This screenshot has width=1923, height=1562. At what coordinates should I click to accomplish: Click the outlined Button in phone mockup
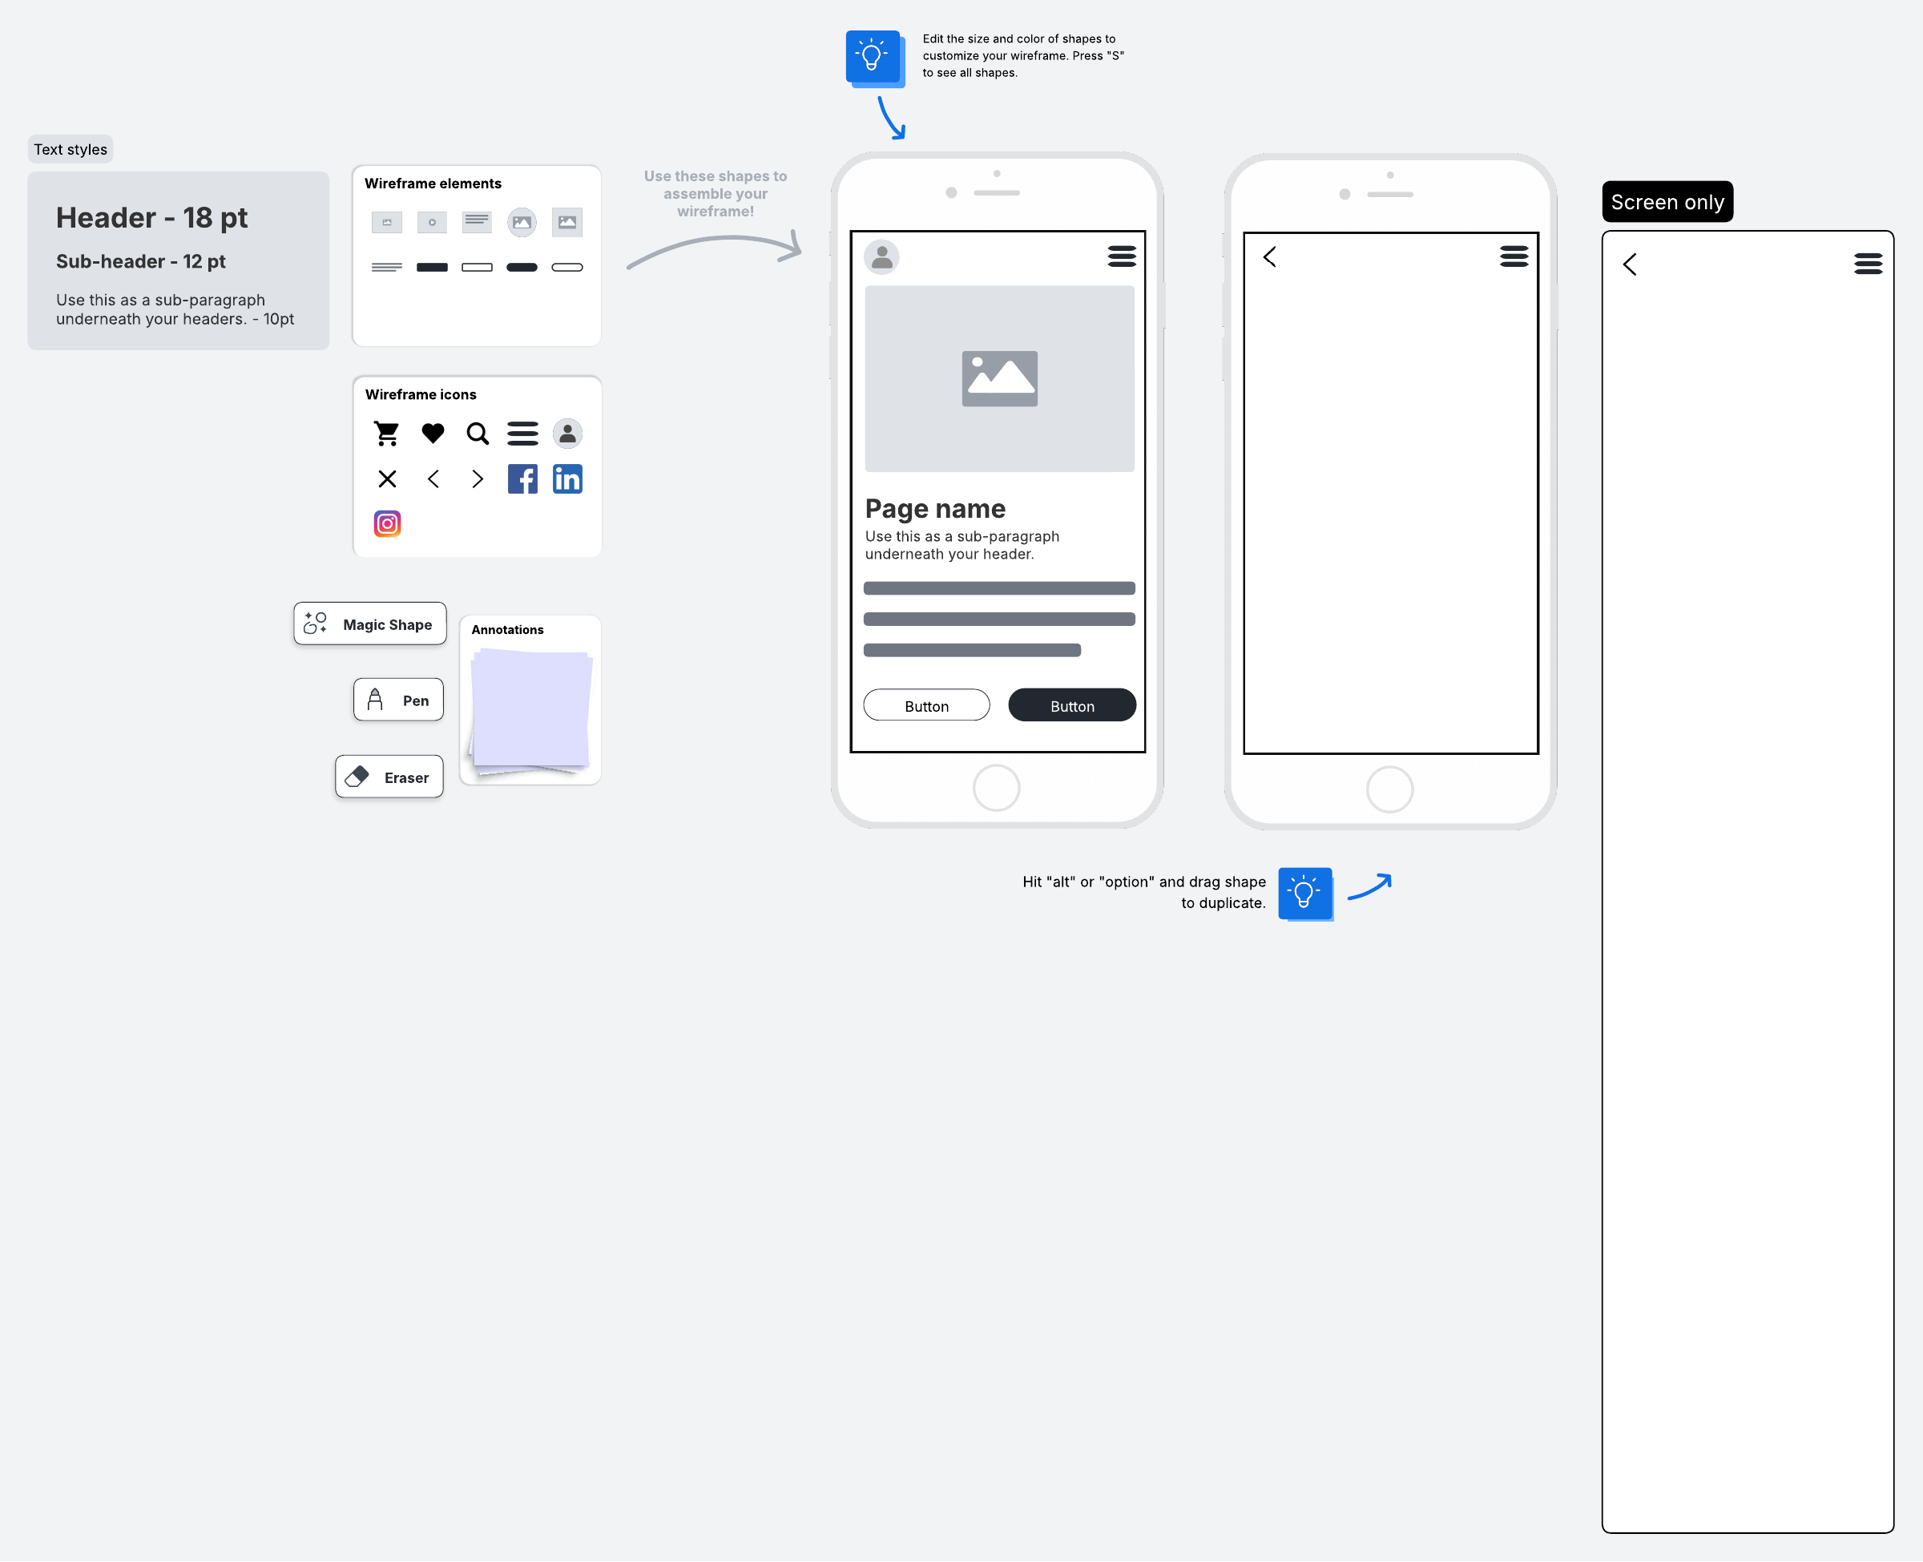pos(926,705)
